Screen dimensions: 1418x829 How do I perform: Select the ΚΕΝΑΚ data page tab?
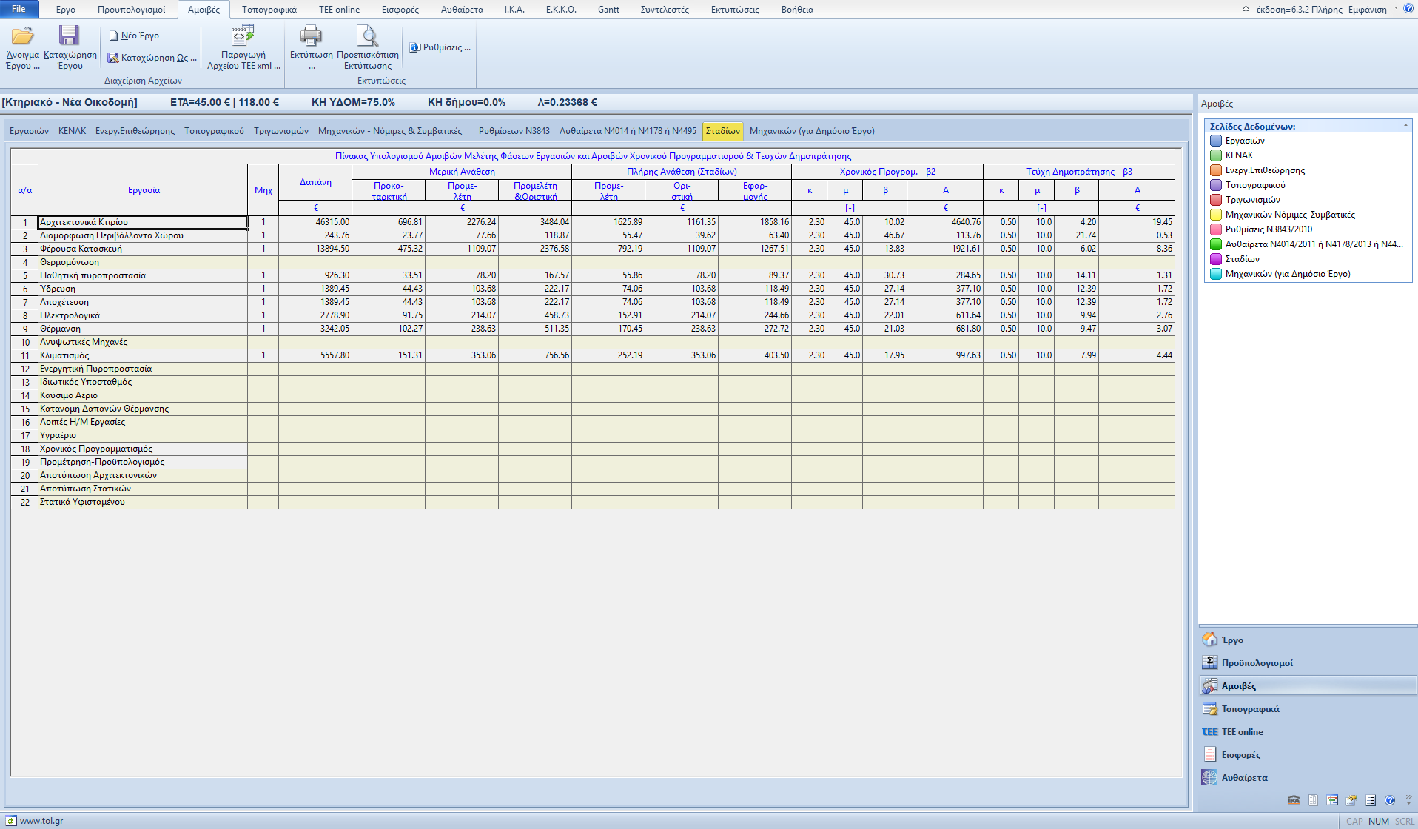pos(72,131)
